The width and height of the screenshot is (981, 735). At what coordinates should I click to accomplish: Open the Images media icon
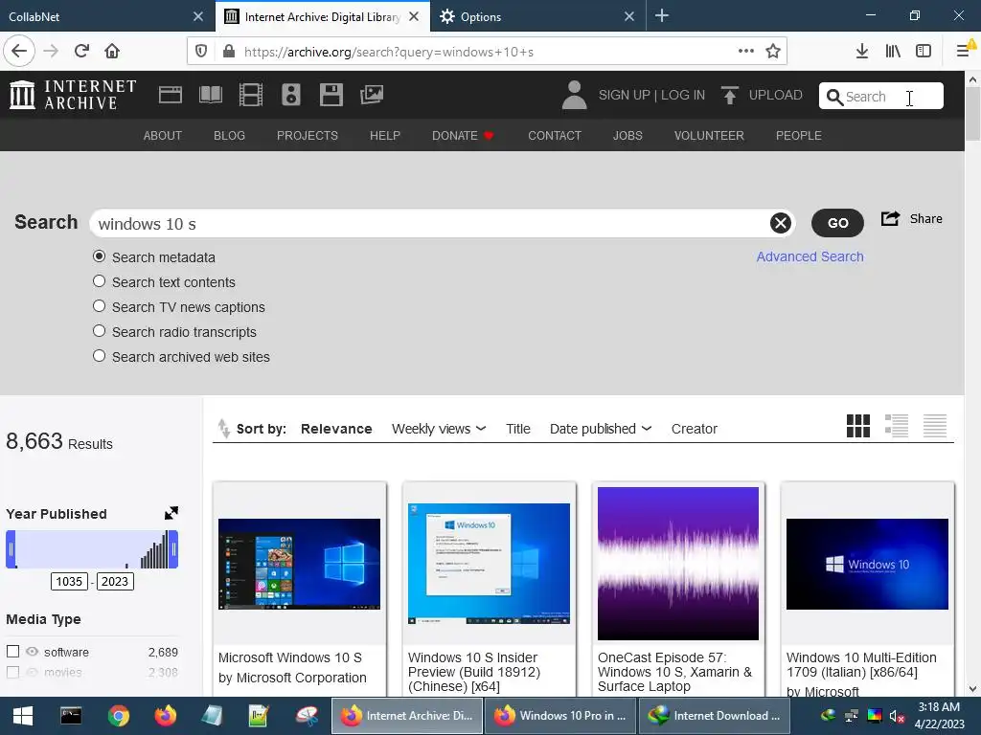coord(372,95)
